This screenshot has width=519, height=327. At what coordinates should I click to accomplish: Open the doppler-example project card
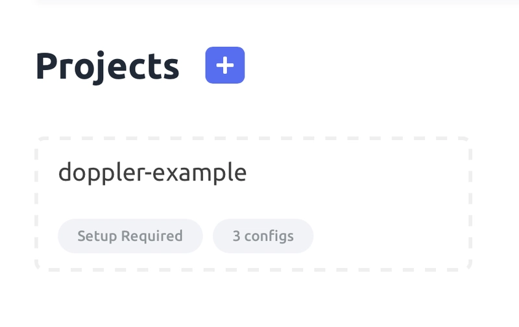point(253,204)
